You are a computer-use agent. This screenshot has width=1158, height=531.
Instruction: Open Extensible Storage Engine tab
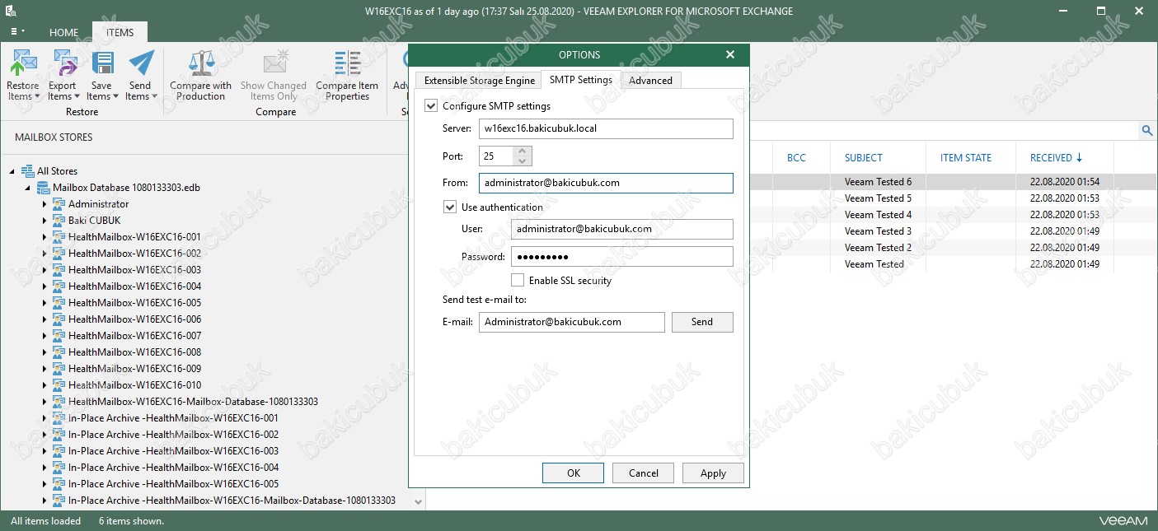click(x=480, y=81)
